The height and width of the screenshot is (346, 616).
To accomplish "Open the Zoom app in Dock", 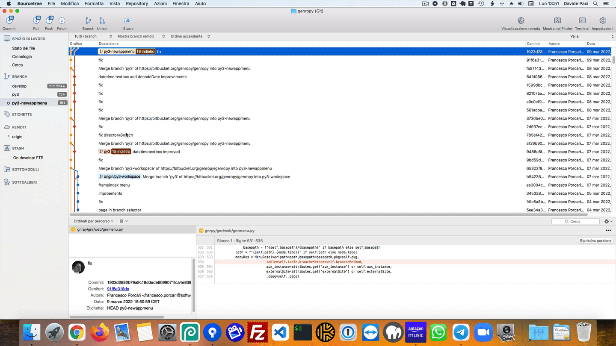I will click(483, 332).
